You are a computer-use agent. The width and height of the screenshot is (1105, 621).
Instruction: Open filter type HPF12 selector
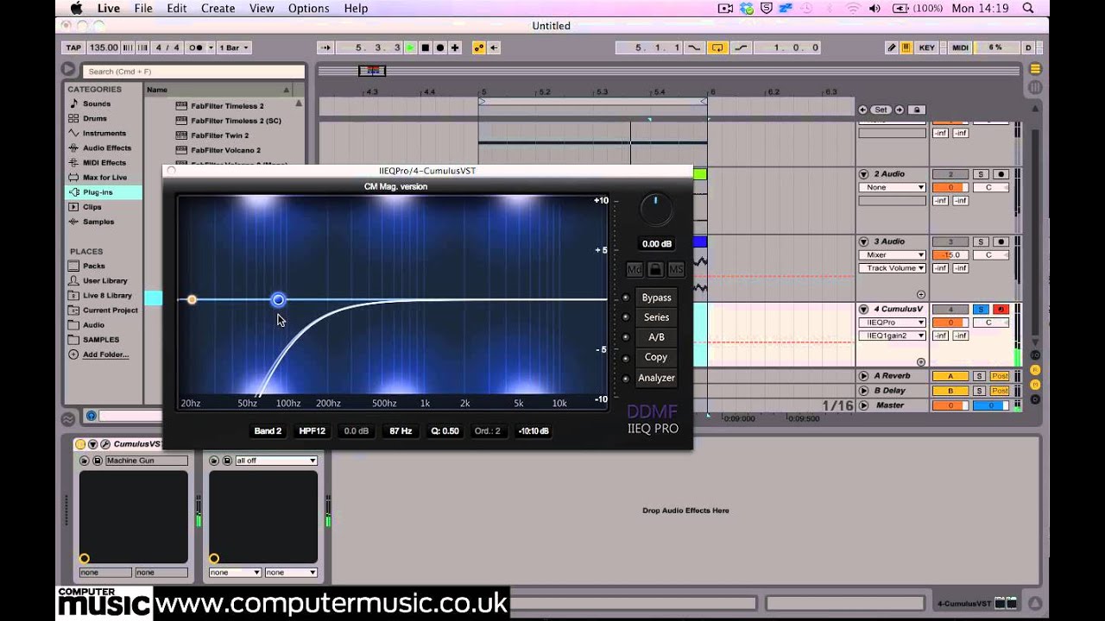(312, 430)
